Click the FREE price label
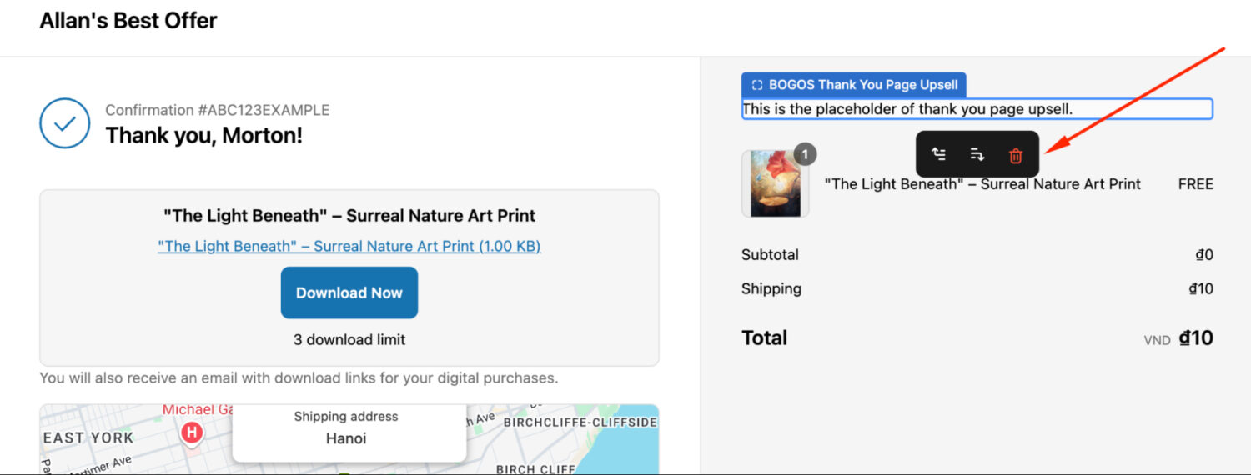This screenshot has width=1251, height=475. (x=1195, y=184)
